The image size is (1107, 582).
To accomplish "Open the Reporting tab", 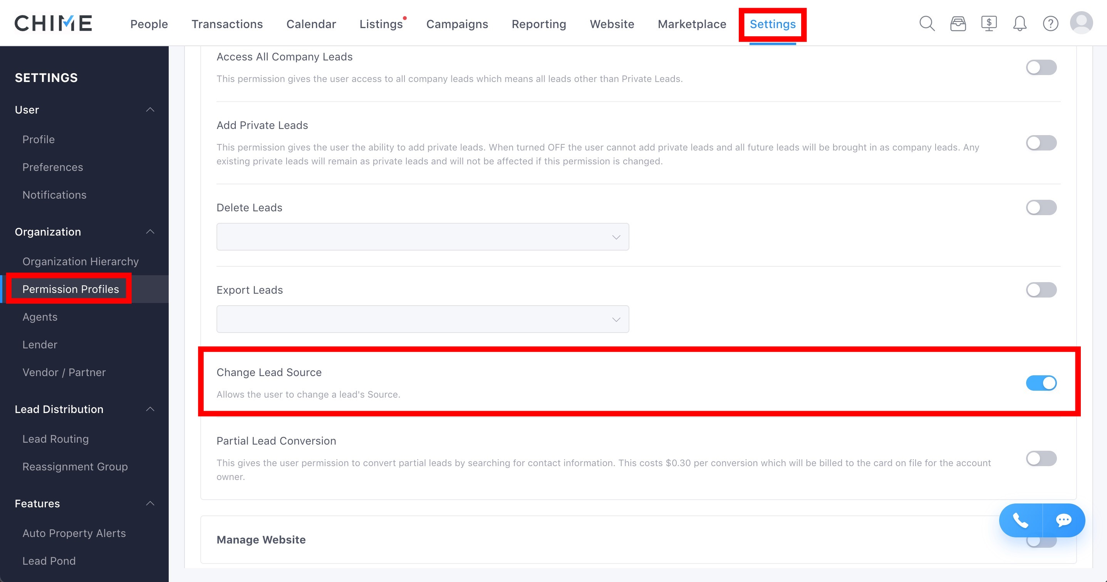I will (x=539, y=24).
